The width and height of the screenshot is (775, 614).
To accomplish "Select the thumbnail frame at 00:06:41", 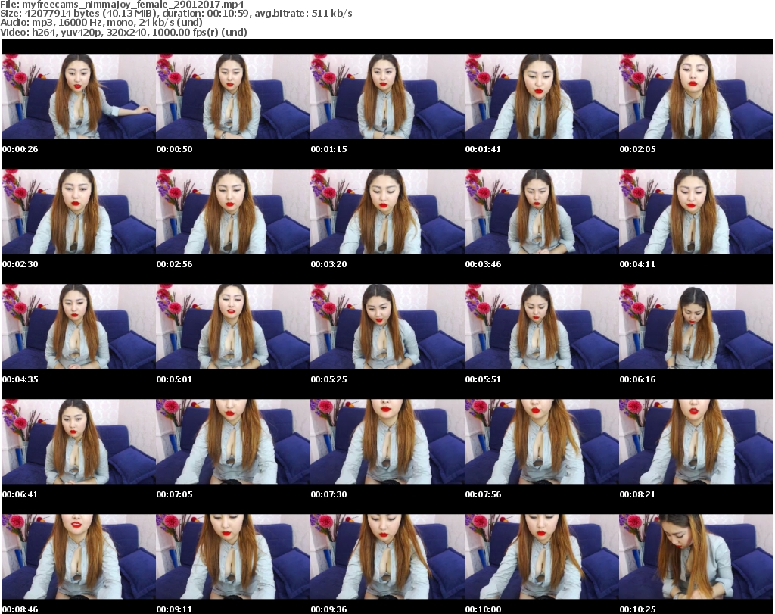I will pyautogui.click(x=79, y=442).
